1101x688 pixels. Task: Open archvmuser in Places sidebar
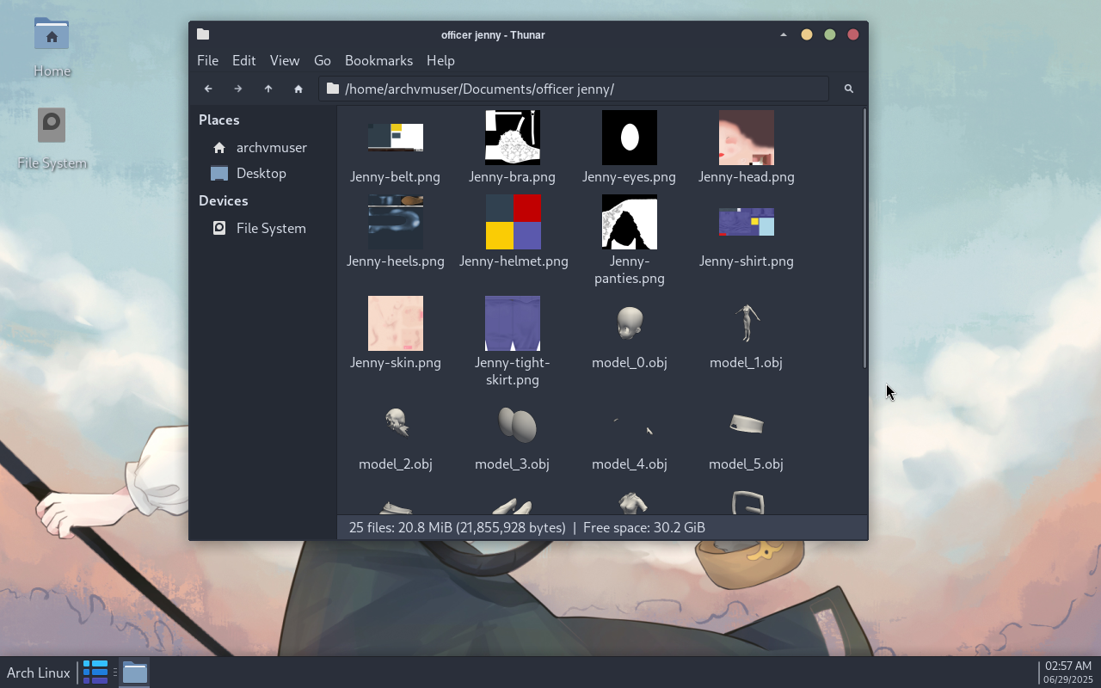[x=262, y=147]
